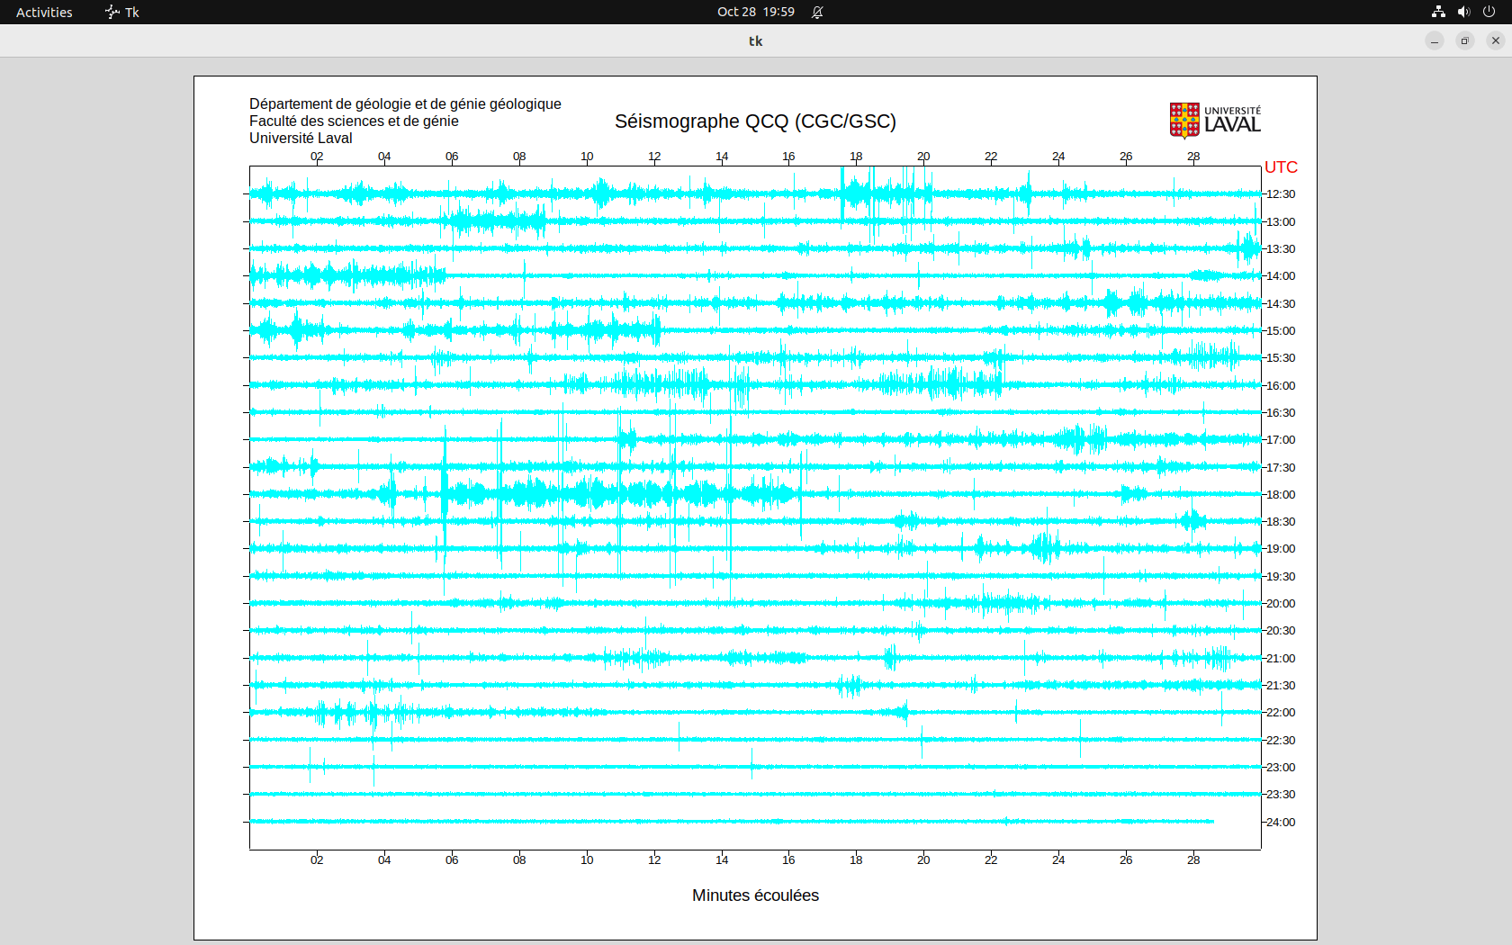The height and width of the screenshot is (945, 1512).
Task: Open the Activities overview
Action: [x=44, y=12]
